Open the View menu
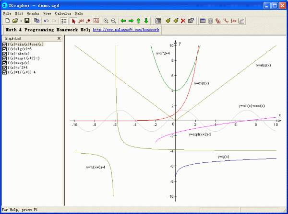288x214 pixels. click(47, 13)
